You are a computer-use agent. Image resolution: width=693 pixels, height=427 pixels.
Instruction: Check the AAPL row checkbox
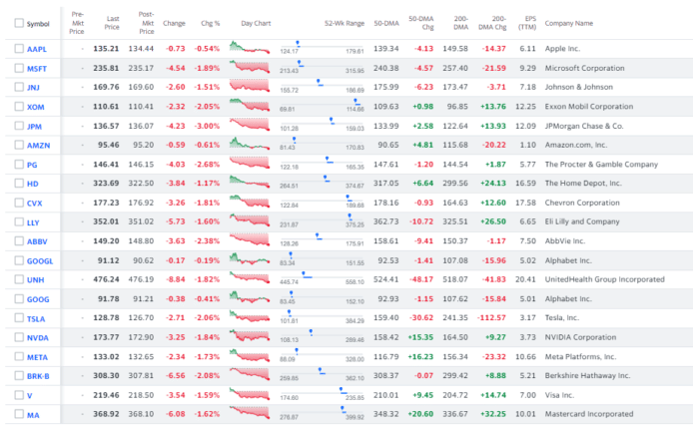(19, 49)
